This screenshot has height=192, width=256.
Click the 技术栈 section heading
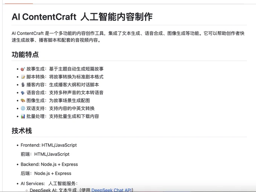tap(22, 130)
